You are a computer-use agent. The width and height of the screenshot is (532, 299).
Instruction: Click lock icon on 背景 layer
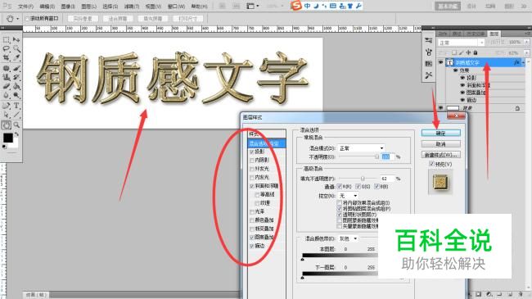pyautogui.click(x=517, y=108)
